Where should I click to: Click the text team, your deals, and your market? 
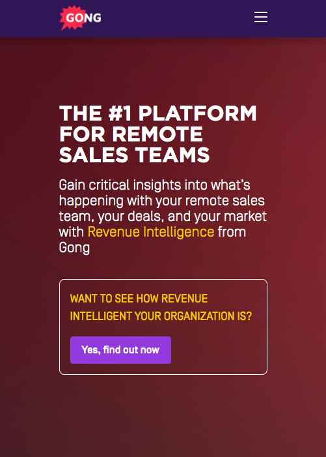(163, 216)
